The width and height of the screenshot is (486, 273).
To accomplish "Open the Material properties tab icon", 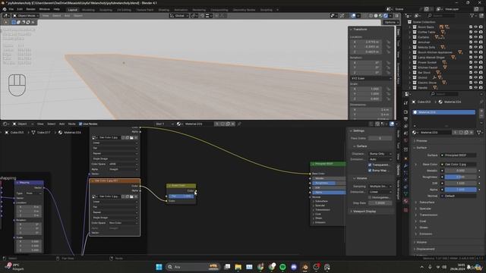I will coord(406,201).
